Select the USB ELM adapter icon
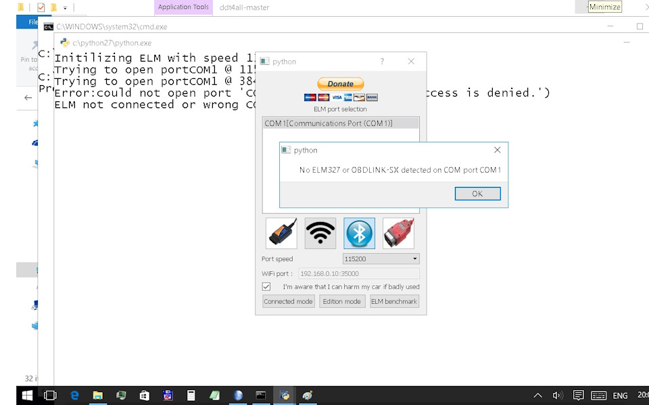Viewport: 649px width, 405px height. tap(281, 234)
